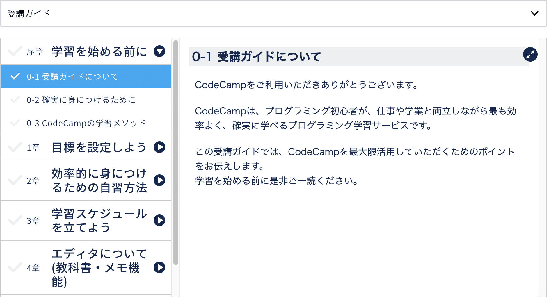
Task: Click the line CodeCampをご利用いただきありがとうございます。
Action: pos(307,85)
